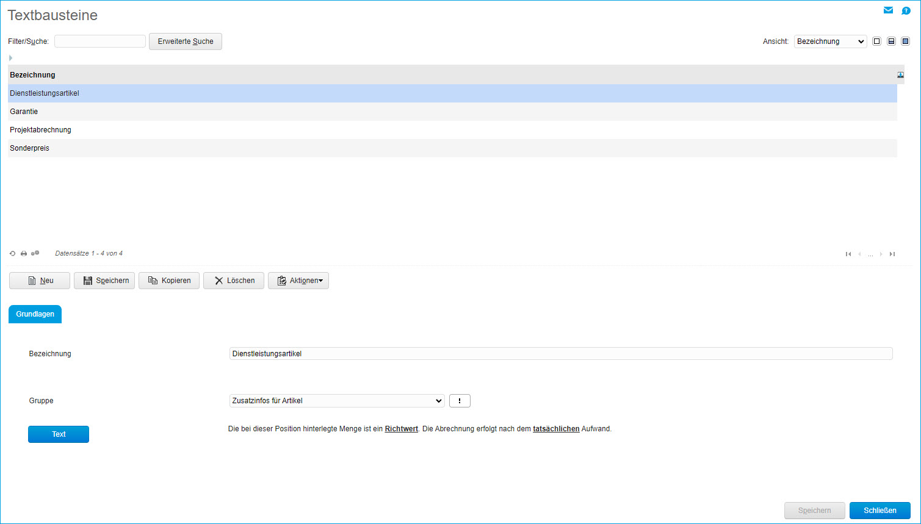Click the Ansicht label
The height and width of the screenshot is (524, 921).
[x=776, y=41]
